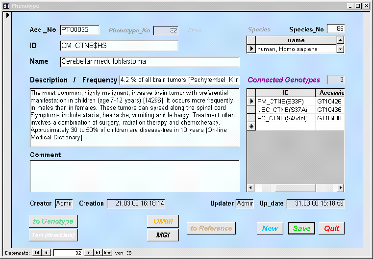Screen dimensions: 373x259
Task: Open the to Genotype link button
Action: coord(53,221)
